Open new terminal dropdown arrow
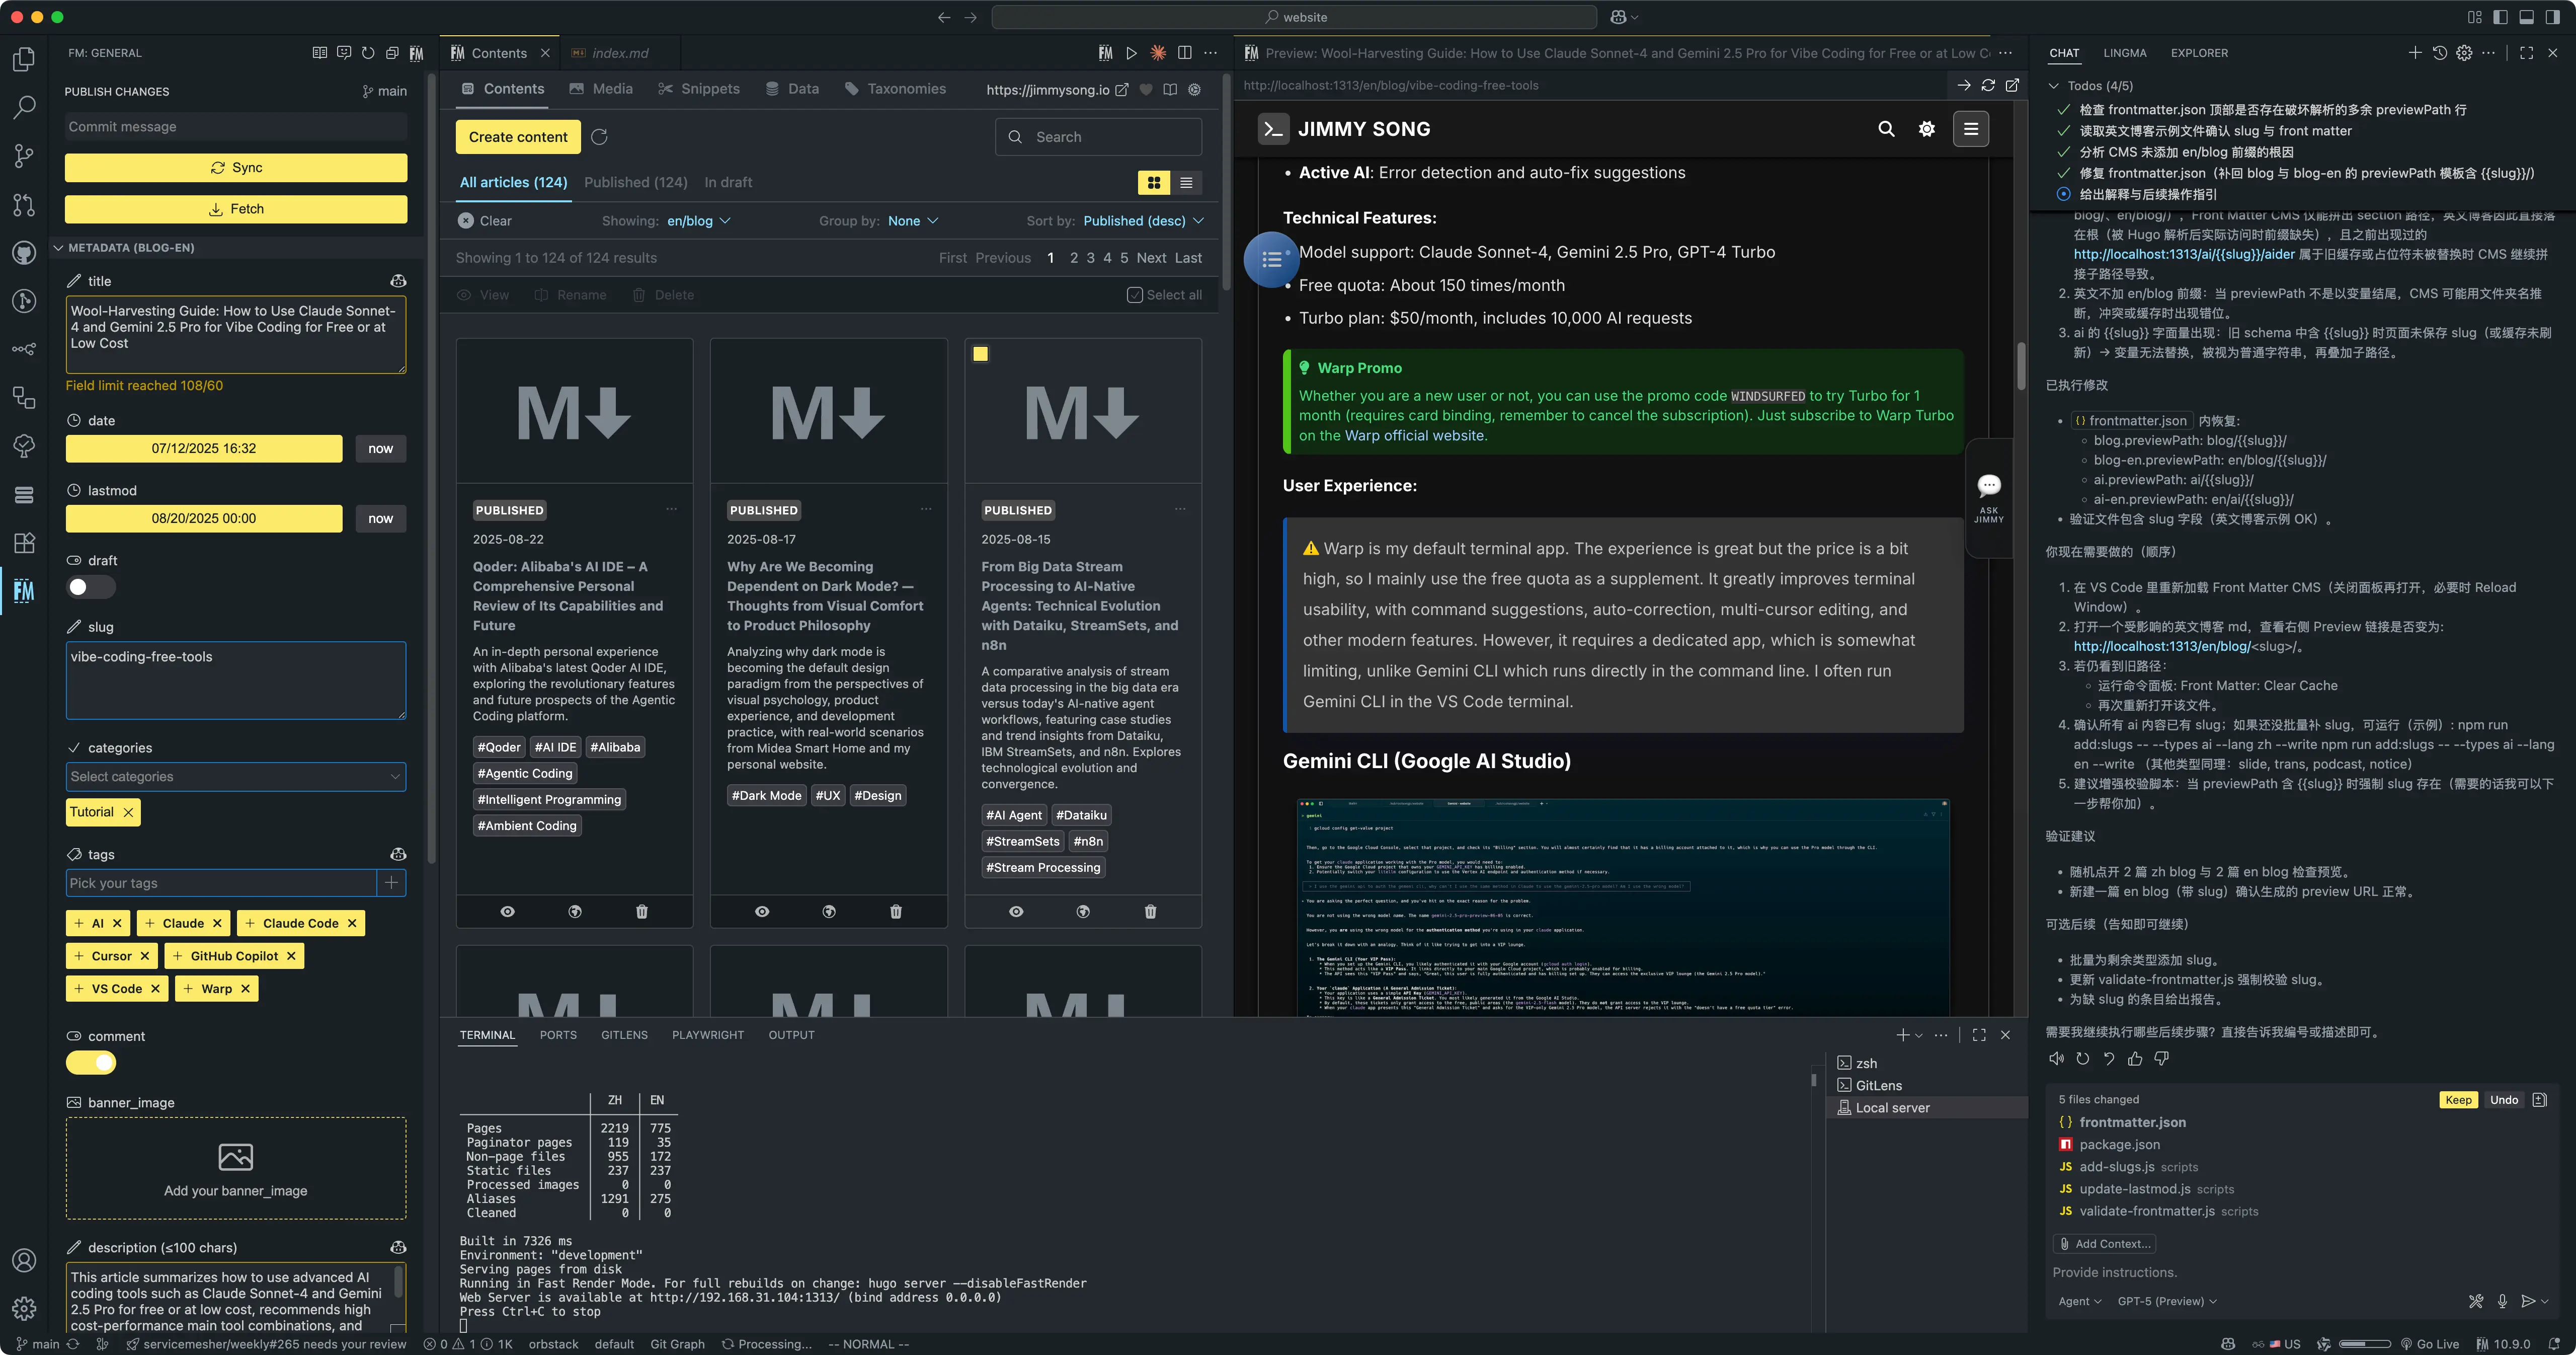 tap(1919, 1036)
